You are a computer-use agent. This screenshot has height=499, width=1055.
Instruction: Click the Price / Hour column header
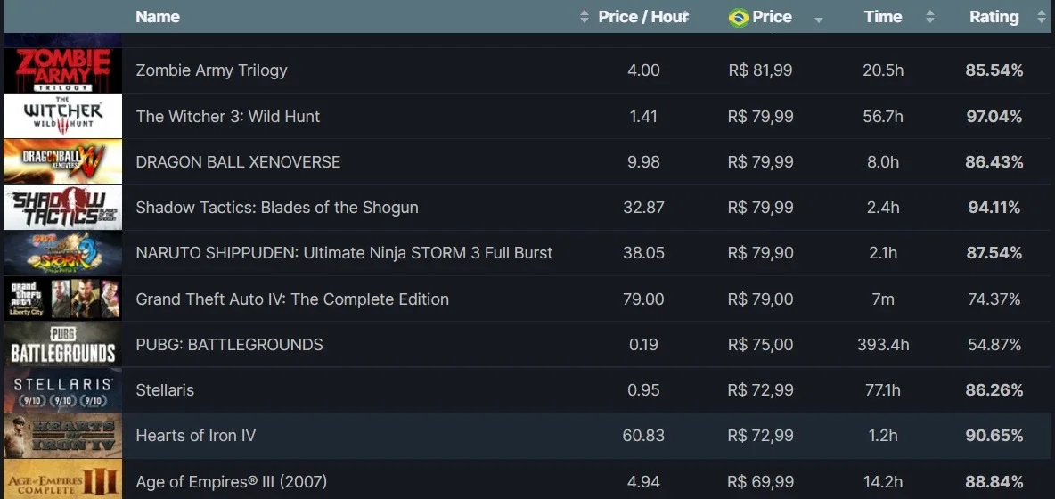[642, 17]
